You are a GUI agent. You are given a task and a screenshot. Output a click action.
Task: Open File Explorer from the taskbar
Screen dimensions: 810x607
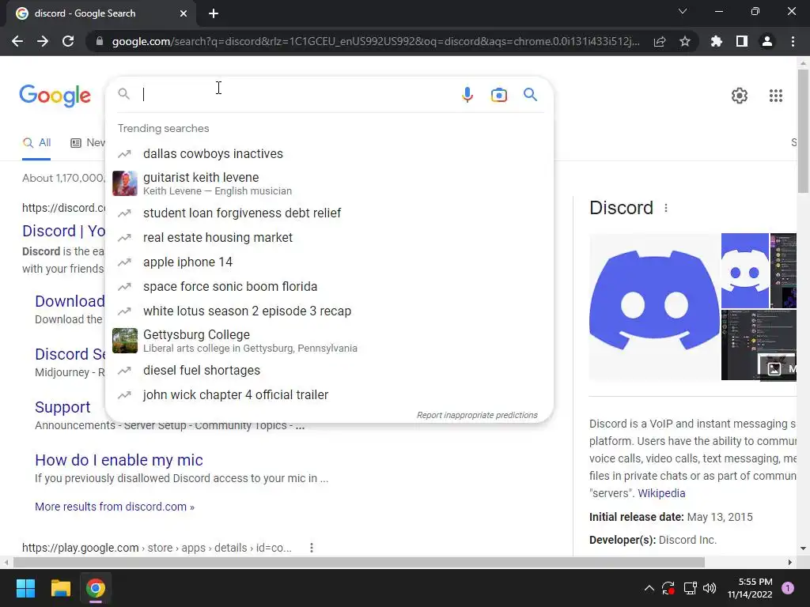click(x=60, y=588)
